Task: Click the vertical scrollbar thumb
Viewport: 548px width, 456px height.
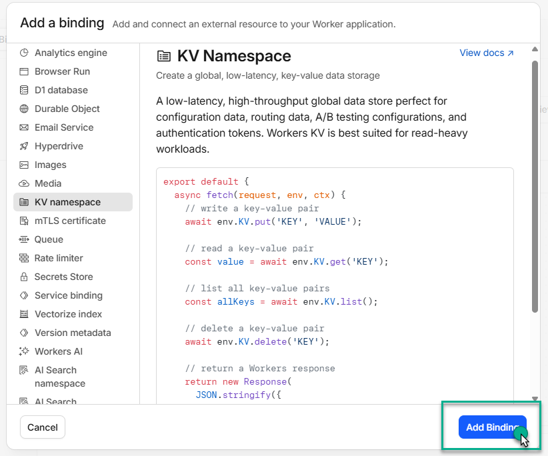Action: click(x=535, y=187)
